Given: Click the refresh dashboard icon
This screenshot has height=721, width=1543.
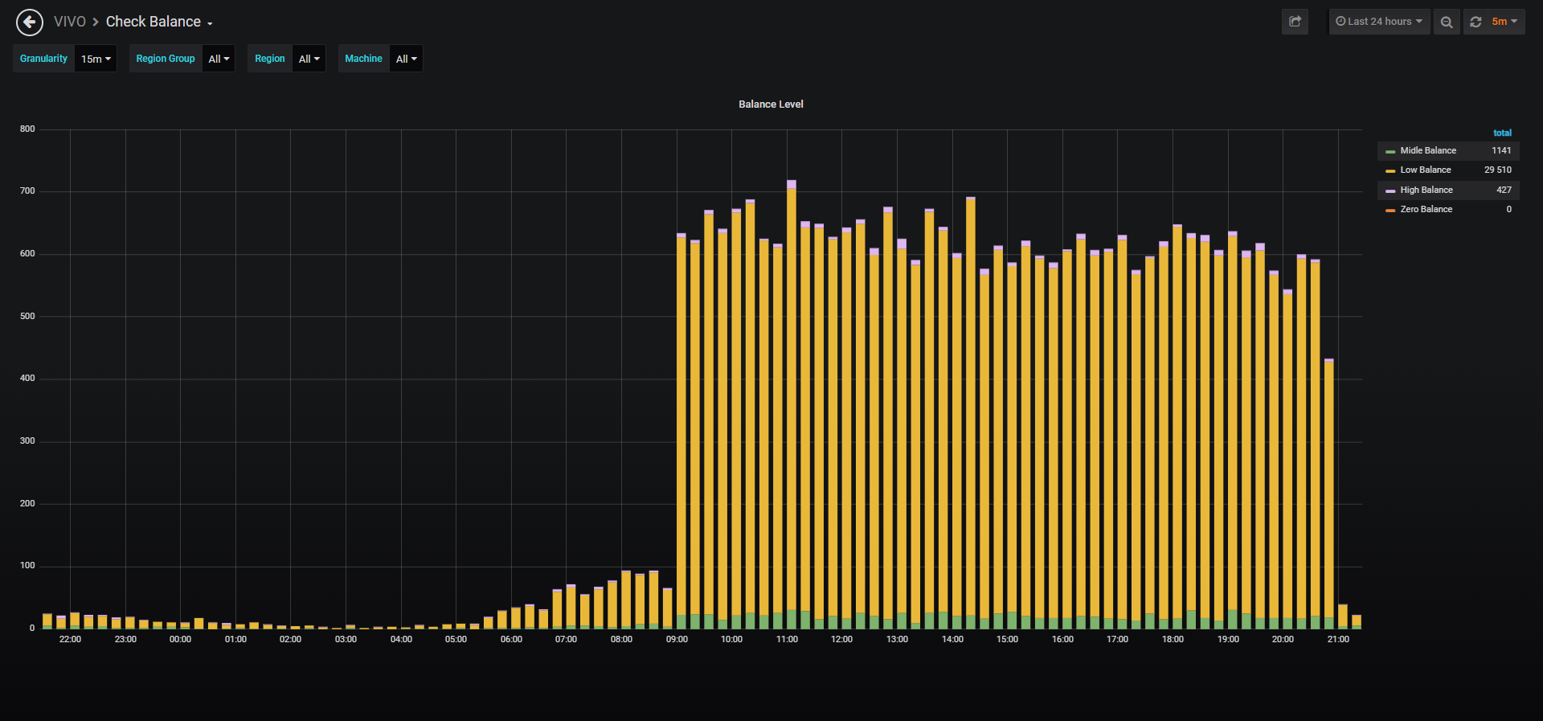Looking at the screenshot, I should (x=1475, y=22).
